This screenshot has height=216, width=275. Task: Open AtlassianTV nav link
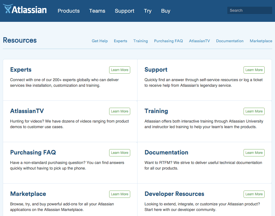point(200,41)
